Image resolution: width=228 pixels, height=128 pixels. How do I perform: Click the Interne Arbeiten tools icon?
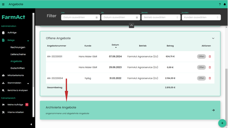pos(3,112)
